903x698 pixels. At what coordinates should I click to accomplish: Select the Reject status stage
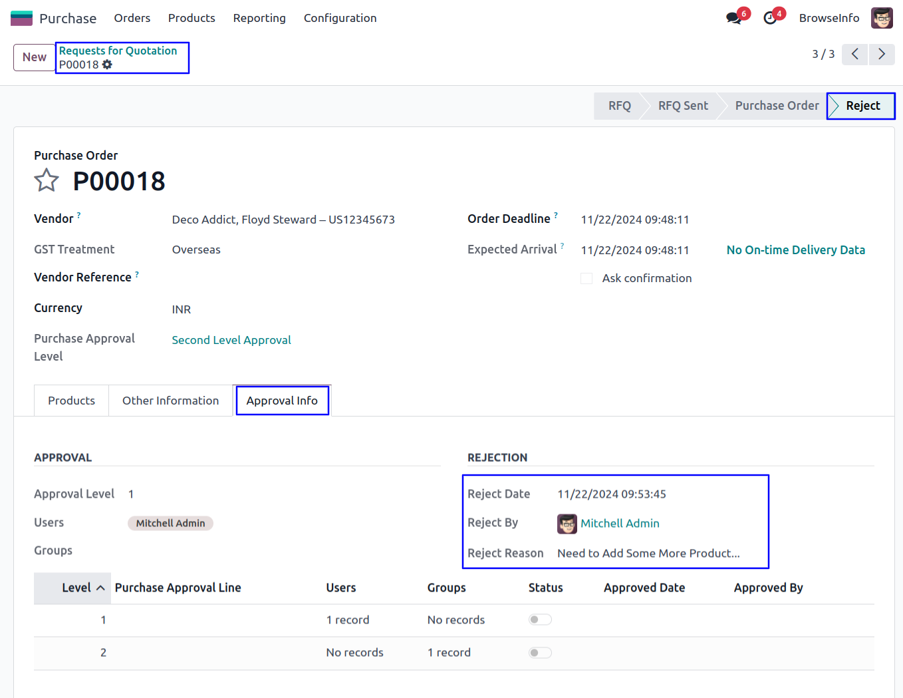(862, 106)
